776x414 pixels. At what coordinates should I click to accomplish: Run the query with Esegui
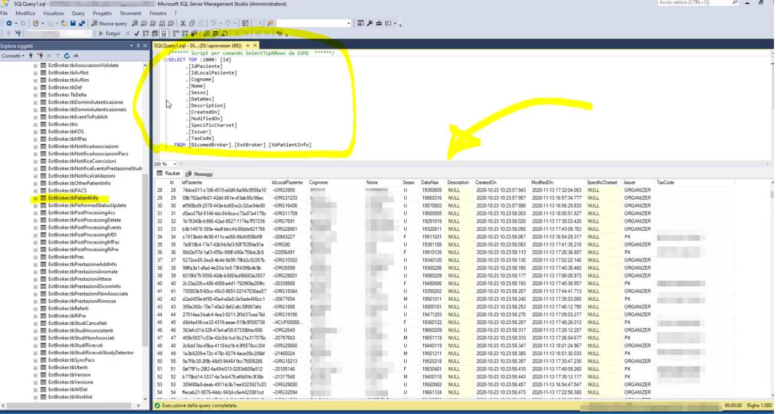[110, 33]
